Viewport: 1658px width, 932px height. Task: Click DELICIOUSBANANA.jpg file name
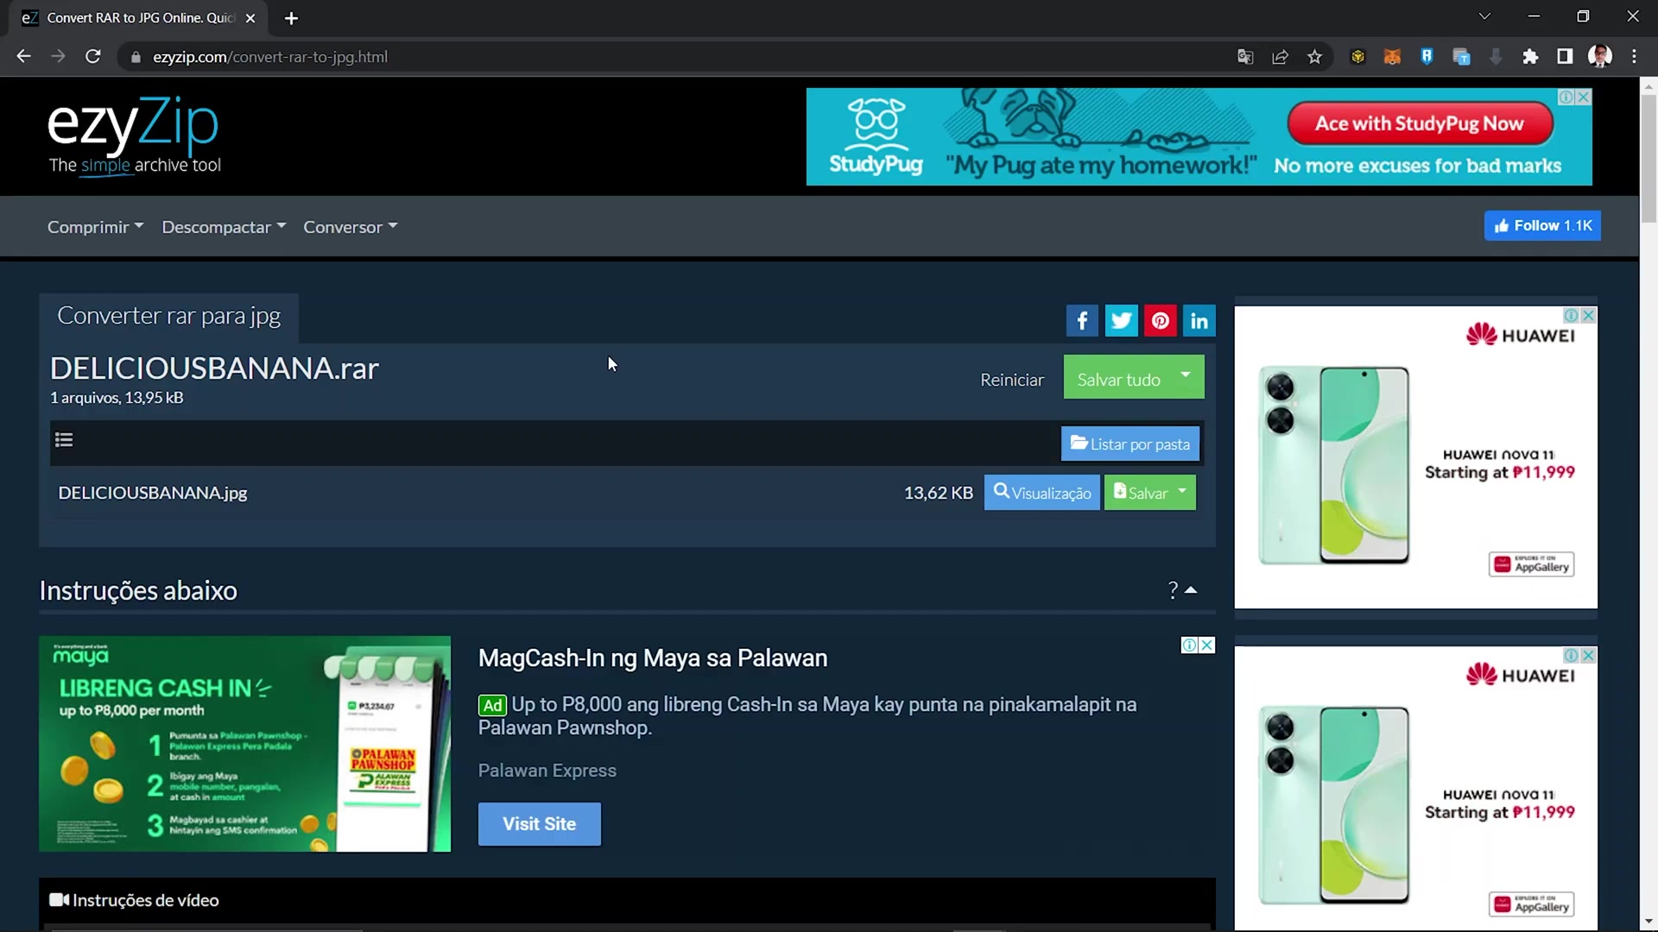pyautogui.click(x=153, y=493)
